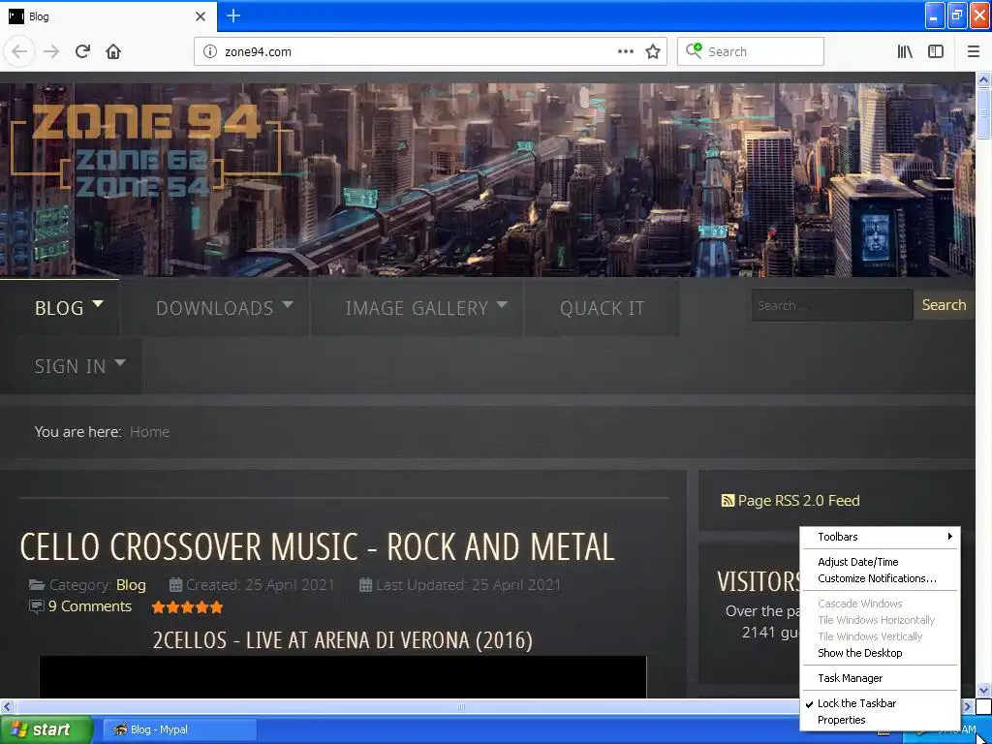This screenshot has width=992, height=744.
Task: Select Customize Notifications menu entry
Action: [880, 578]
